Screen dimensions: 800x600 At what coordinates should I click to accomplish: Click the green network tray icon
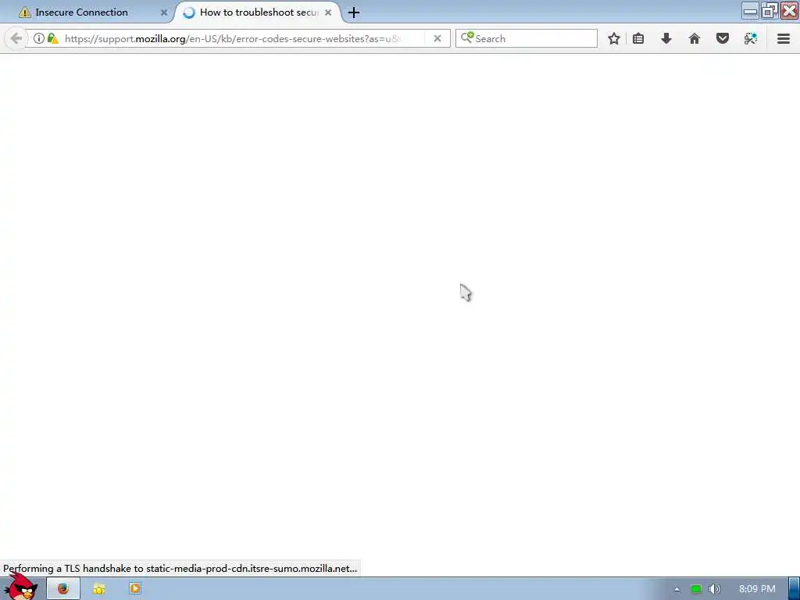696,589
